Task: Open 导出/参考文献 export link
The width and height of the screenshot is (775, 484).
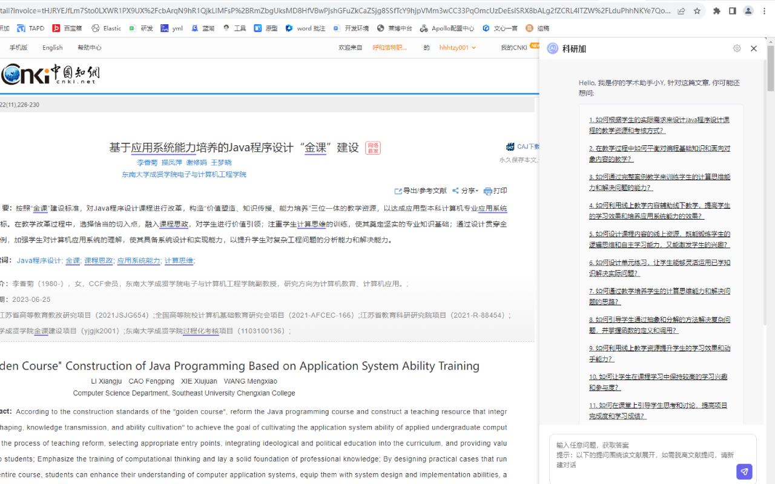Action: coord(420,191)
